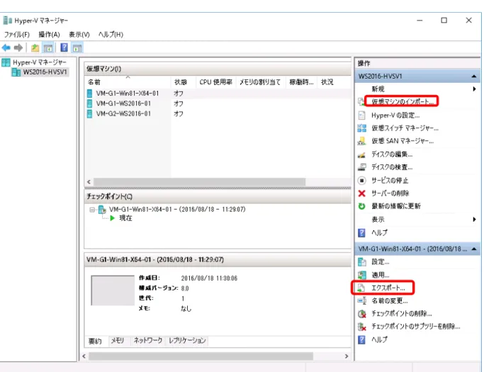Click 名前の変更... action
Screen dimensions: 484x372
point(390,300)
